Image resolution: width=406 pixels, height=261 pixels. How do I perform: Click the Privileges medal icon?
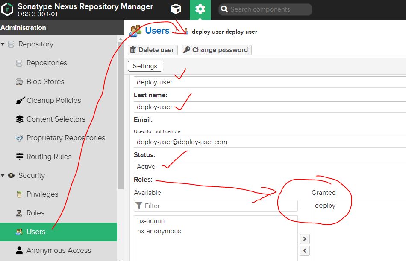tap(19, 194)
